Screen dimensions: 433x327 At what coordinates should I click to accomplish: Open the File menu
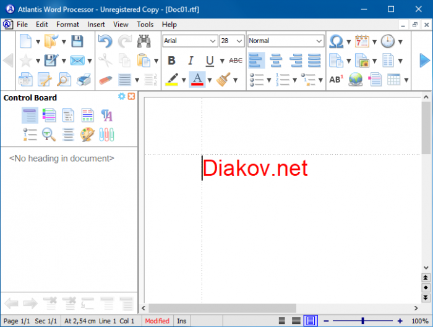22,25
